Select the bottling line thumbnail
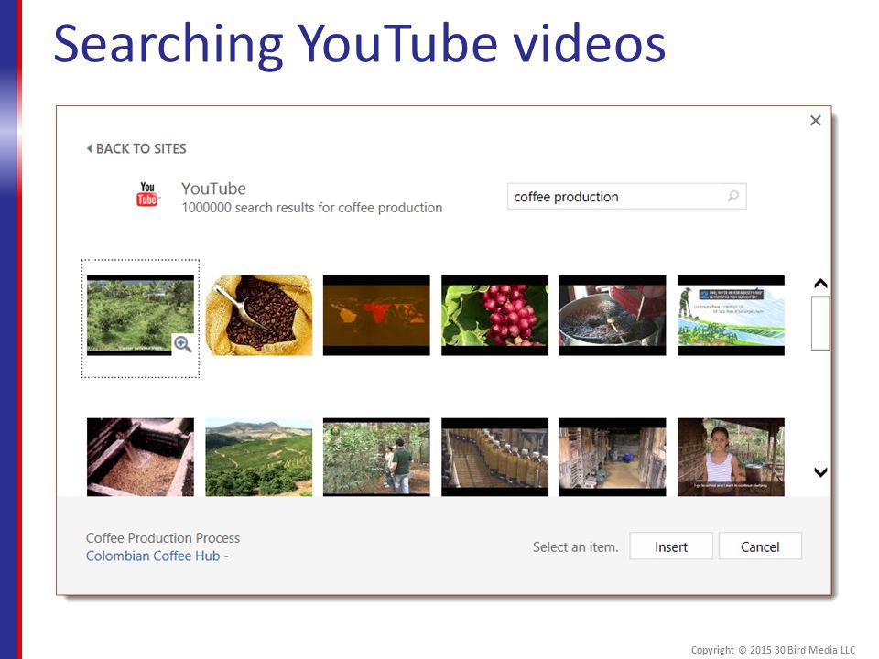The image size is (879, 659). 495,458
